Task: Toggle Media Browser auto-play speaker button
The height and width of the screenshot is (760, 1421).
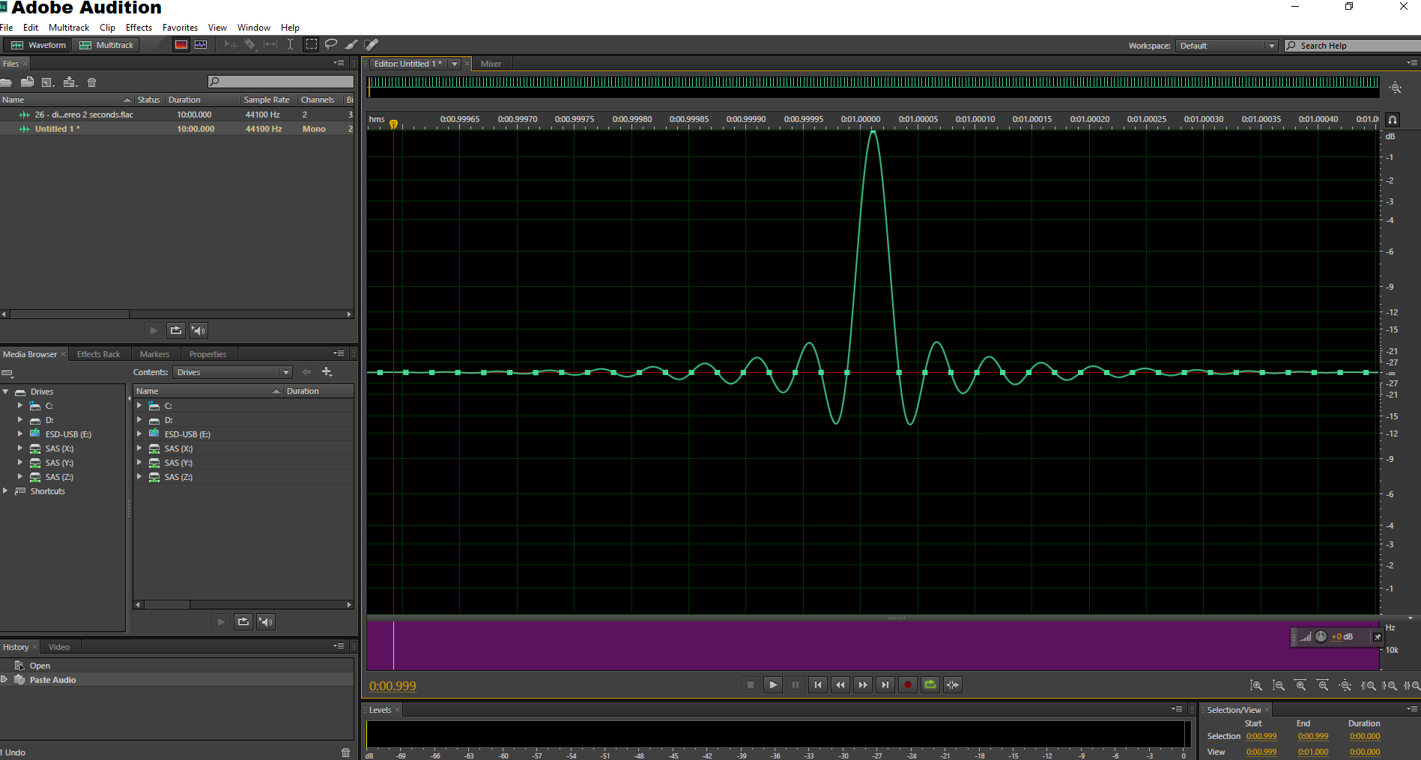Action: coord(266,621)
